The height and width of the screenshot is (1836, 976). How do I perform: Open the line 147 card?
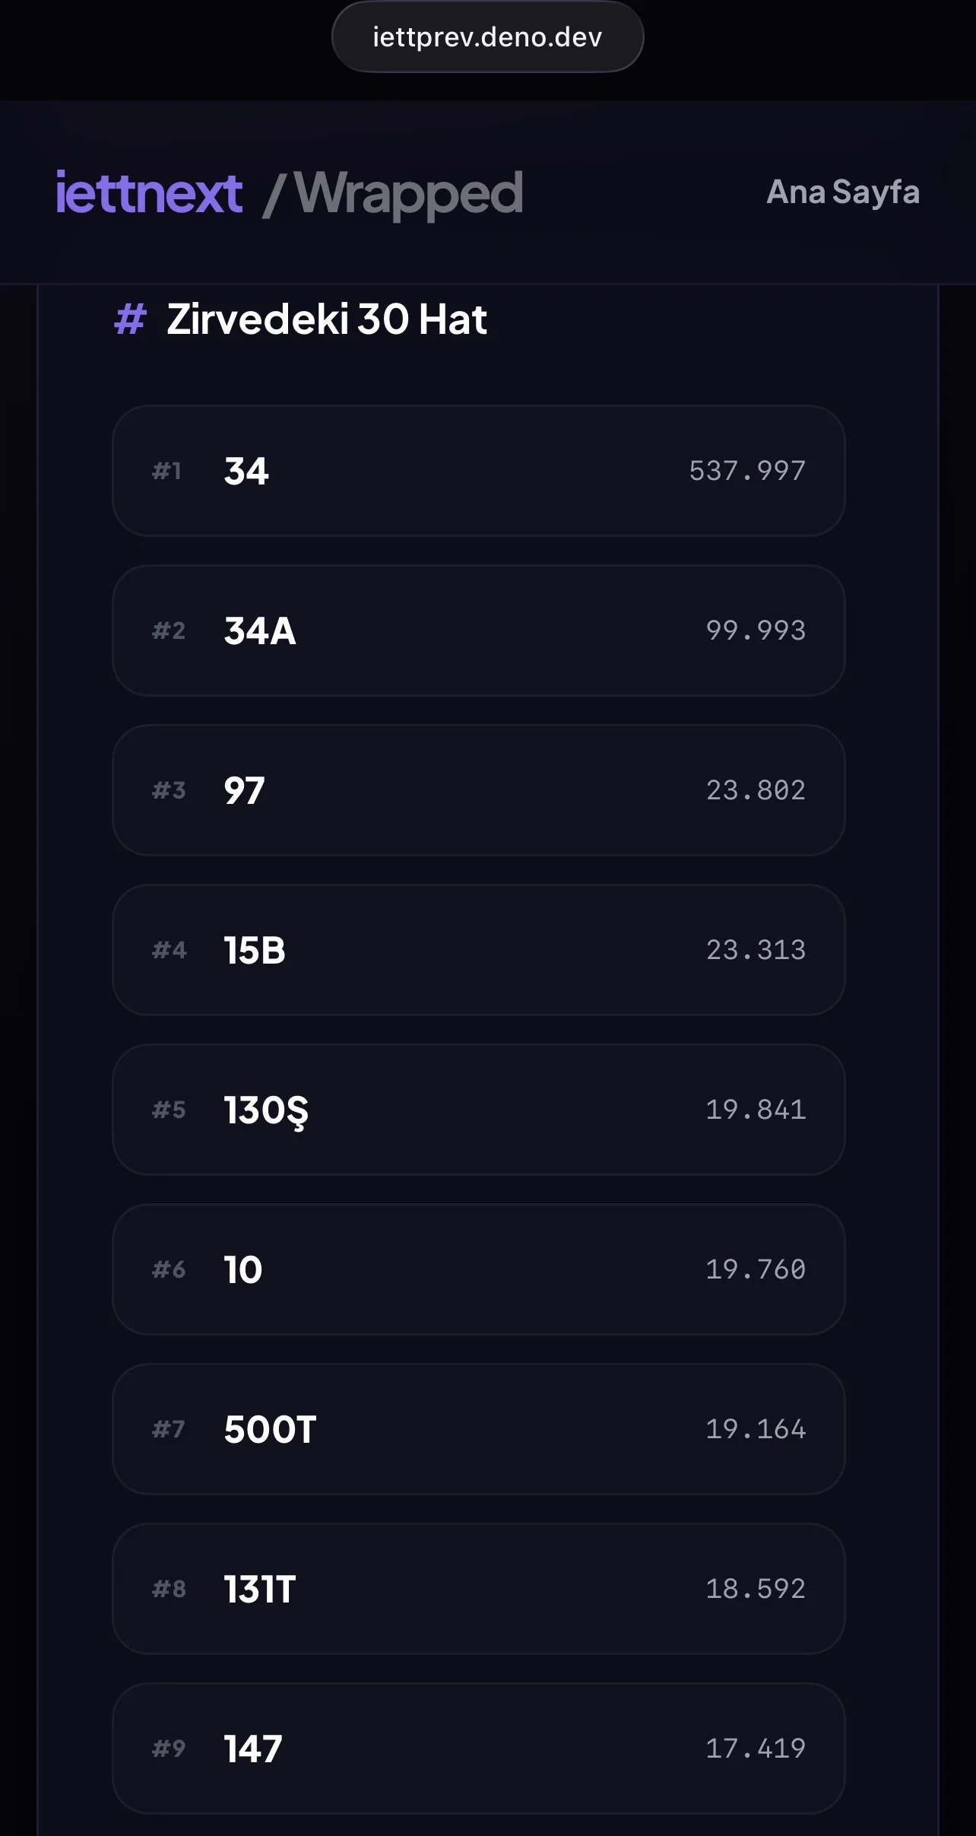(479, 1749)
